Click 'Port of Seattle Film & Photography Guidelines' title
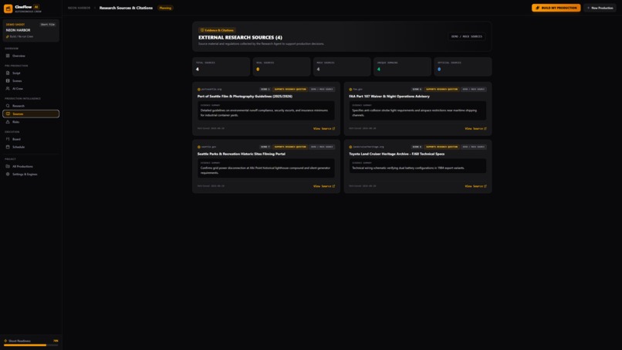Screen dimensions: 622x350 [245, 96]
